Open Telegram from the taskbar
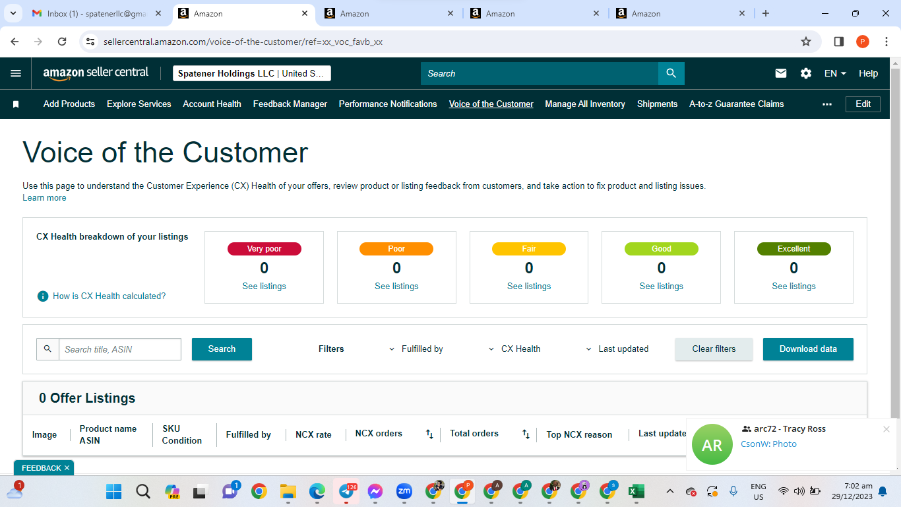This screenshot has width=901, height=507. coord(347,491)
